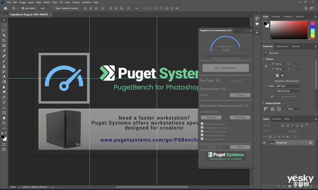Check Write CSV/JSON log file
The image size is (318, 190).
coord(202,131)
